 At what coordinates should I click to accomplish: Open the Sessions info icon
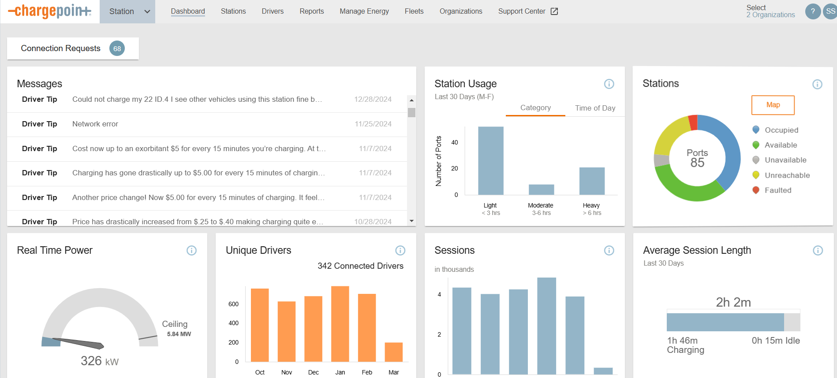click(x=609, y=250)
